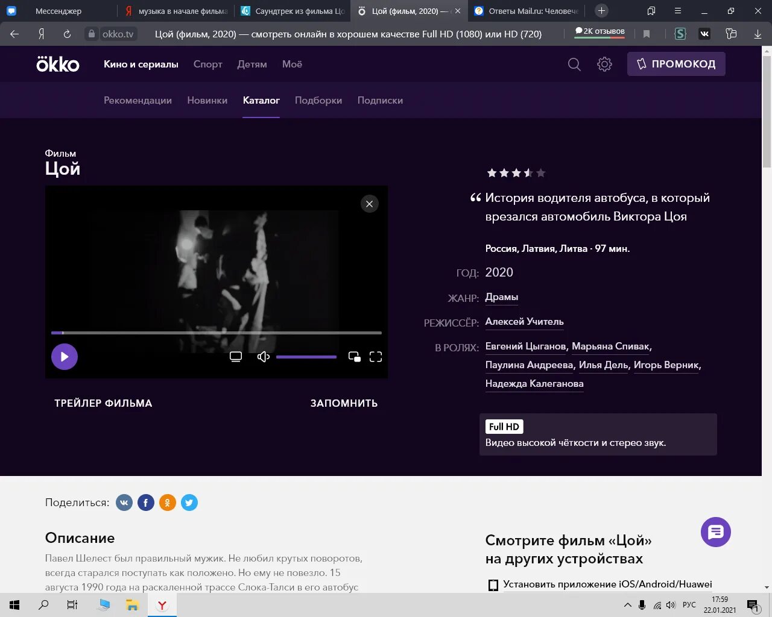This screenshot has height=617, width=772.
Task: Open Yandex Browser taskbar icon
Action: pos(162,605)
